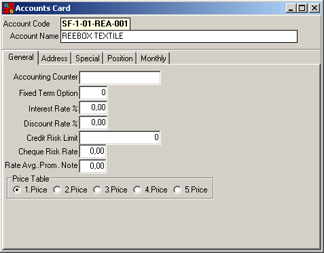
Task: Focus the Credit Risk Limit field
Action: click(120, 137)
